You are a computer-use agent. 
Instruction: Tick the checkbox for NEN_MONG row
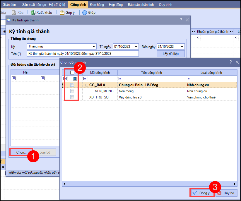(72, 91)
